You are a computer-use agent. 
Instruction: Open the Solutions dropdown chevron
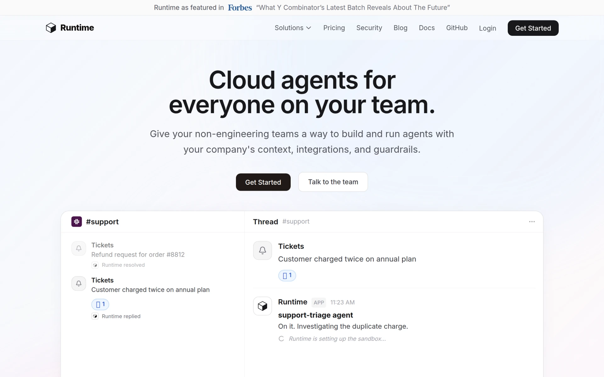pos(309,28)
